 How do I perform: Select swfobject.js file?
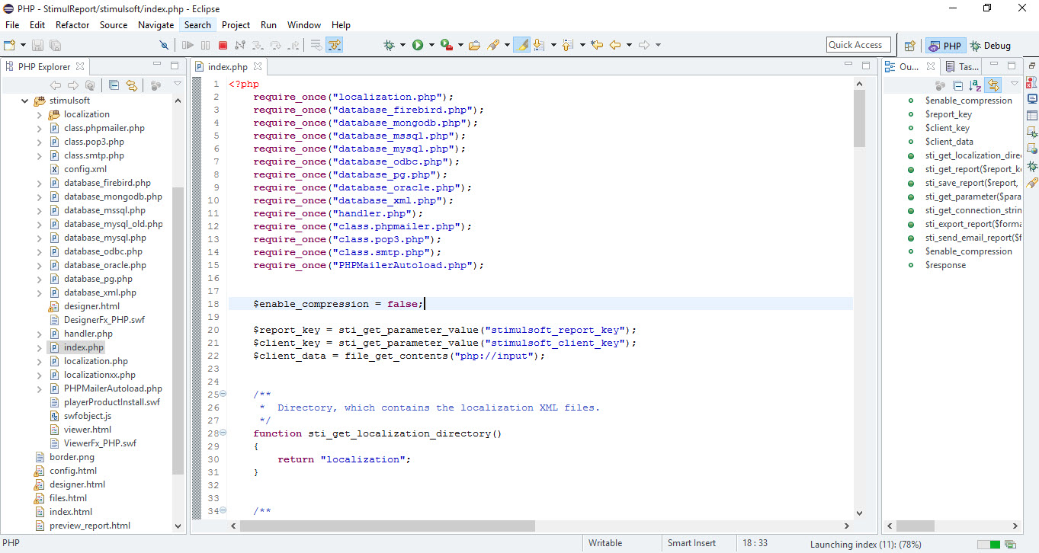point(88,416)
